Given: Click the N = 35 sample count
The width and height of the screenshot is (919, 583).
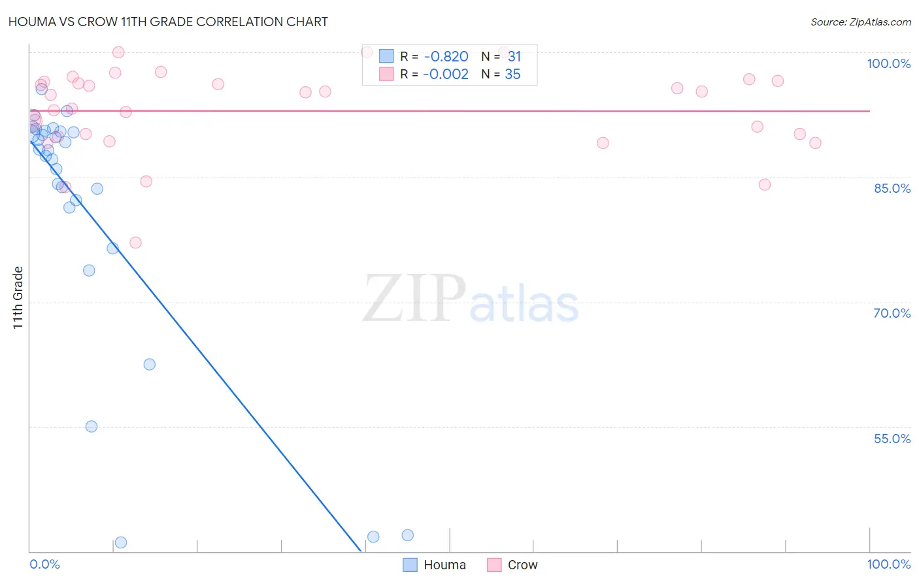Looking at the screenshot, I should (x=501, y=74).
